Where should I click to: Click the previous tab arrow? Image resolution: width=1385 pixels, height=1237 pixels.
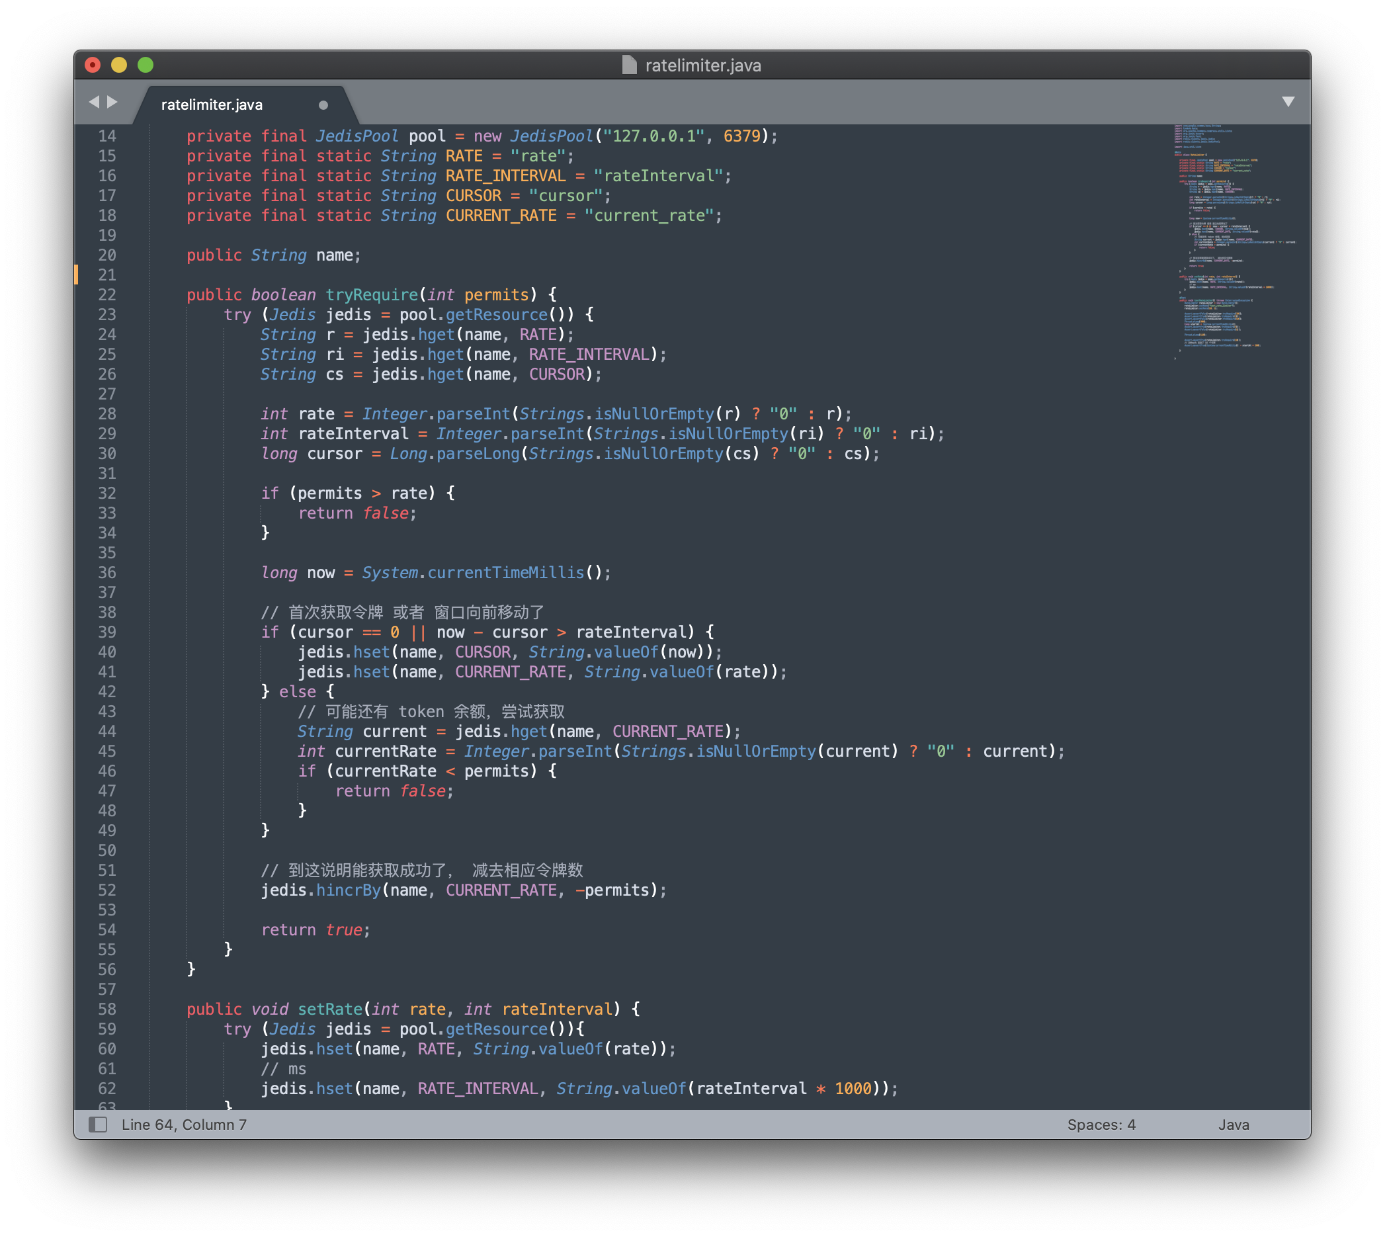94,102
